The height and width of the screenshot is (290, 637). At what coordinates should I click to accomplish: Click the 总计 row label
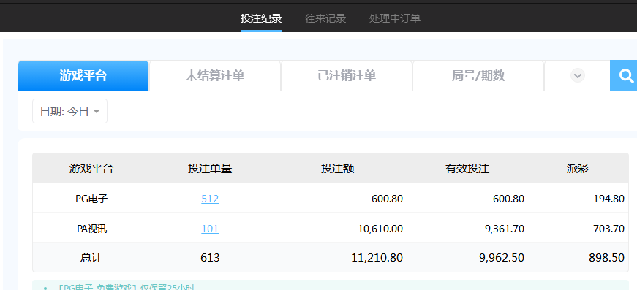(x=91, y=258)
